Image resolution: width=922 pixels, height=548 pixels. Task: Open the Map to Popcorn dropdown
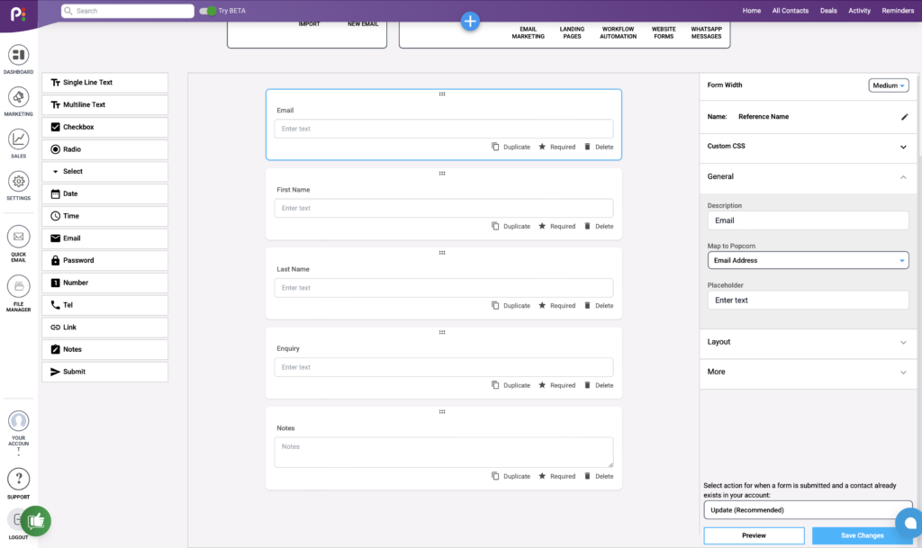808,260
